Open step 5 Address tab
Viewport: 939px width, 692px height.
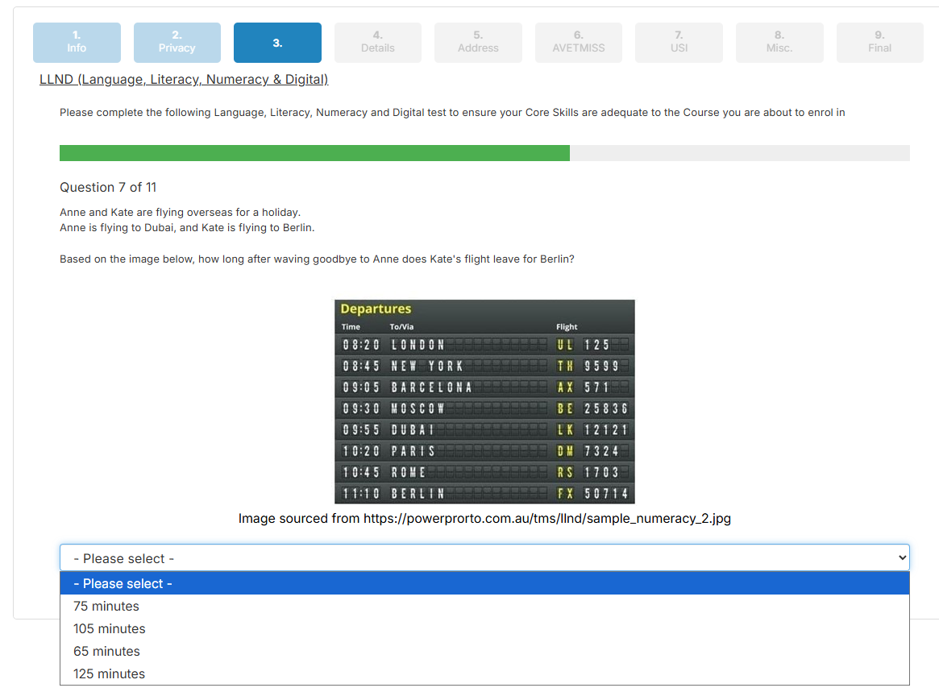click(478, 42)
